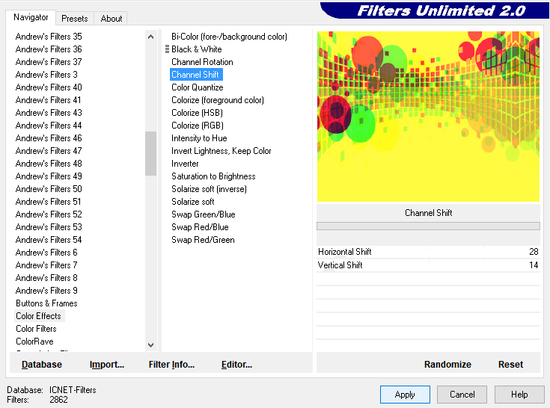Pick Andrew's Filters 54 category

pos(49,240)
